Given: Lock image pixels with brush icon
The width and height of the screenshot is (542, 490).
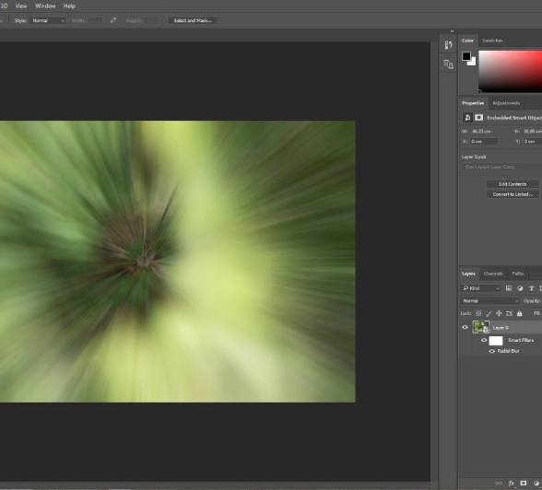Looking at the screenshot, I should 489,313.
